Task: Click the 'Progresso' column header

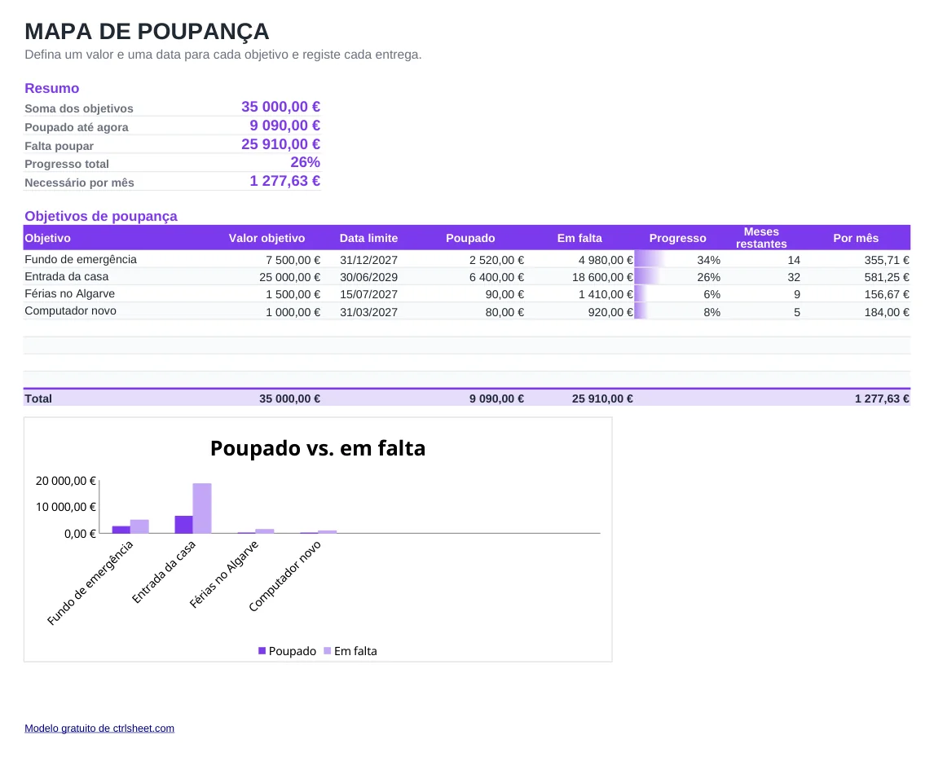Action: [678, 238]
